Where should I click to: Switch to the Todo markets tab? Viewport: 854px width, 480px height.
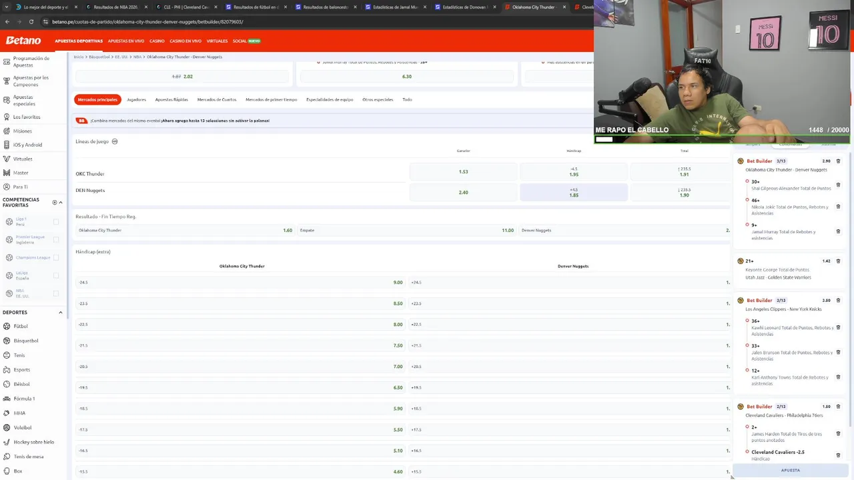point(407,99)
